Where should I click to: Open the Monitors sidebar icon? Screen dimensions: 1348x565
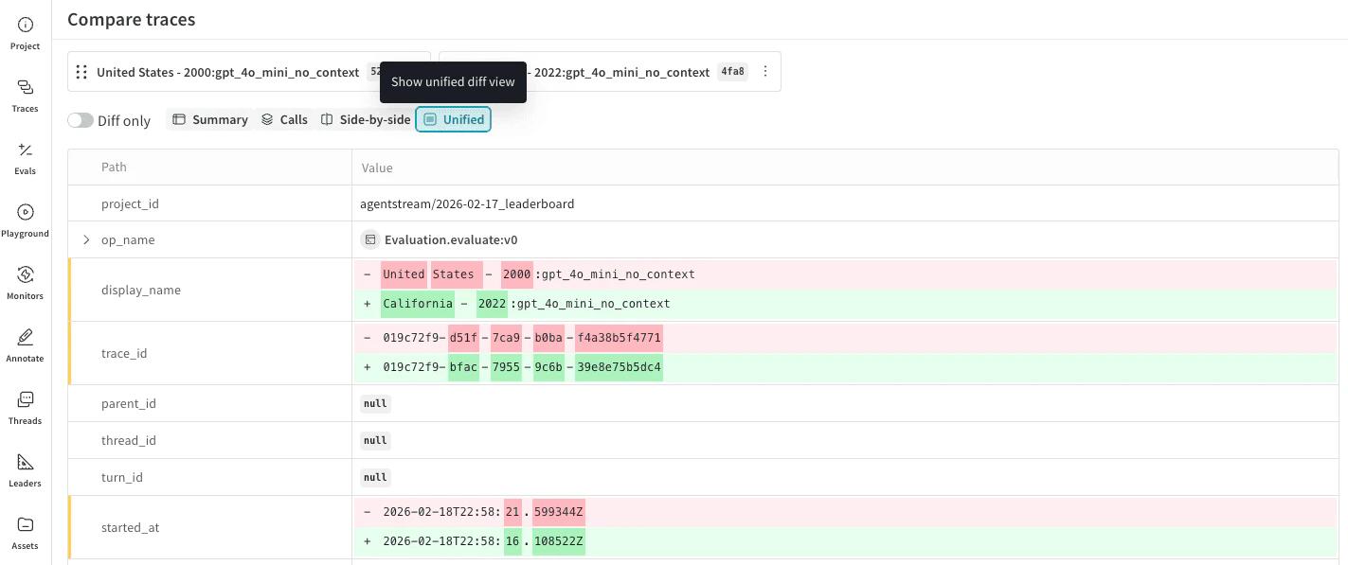26,283
